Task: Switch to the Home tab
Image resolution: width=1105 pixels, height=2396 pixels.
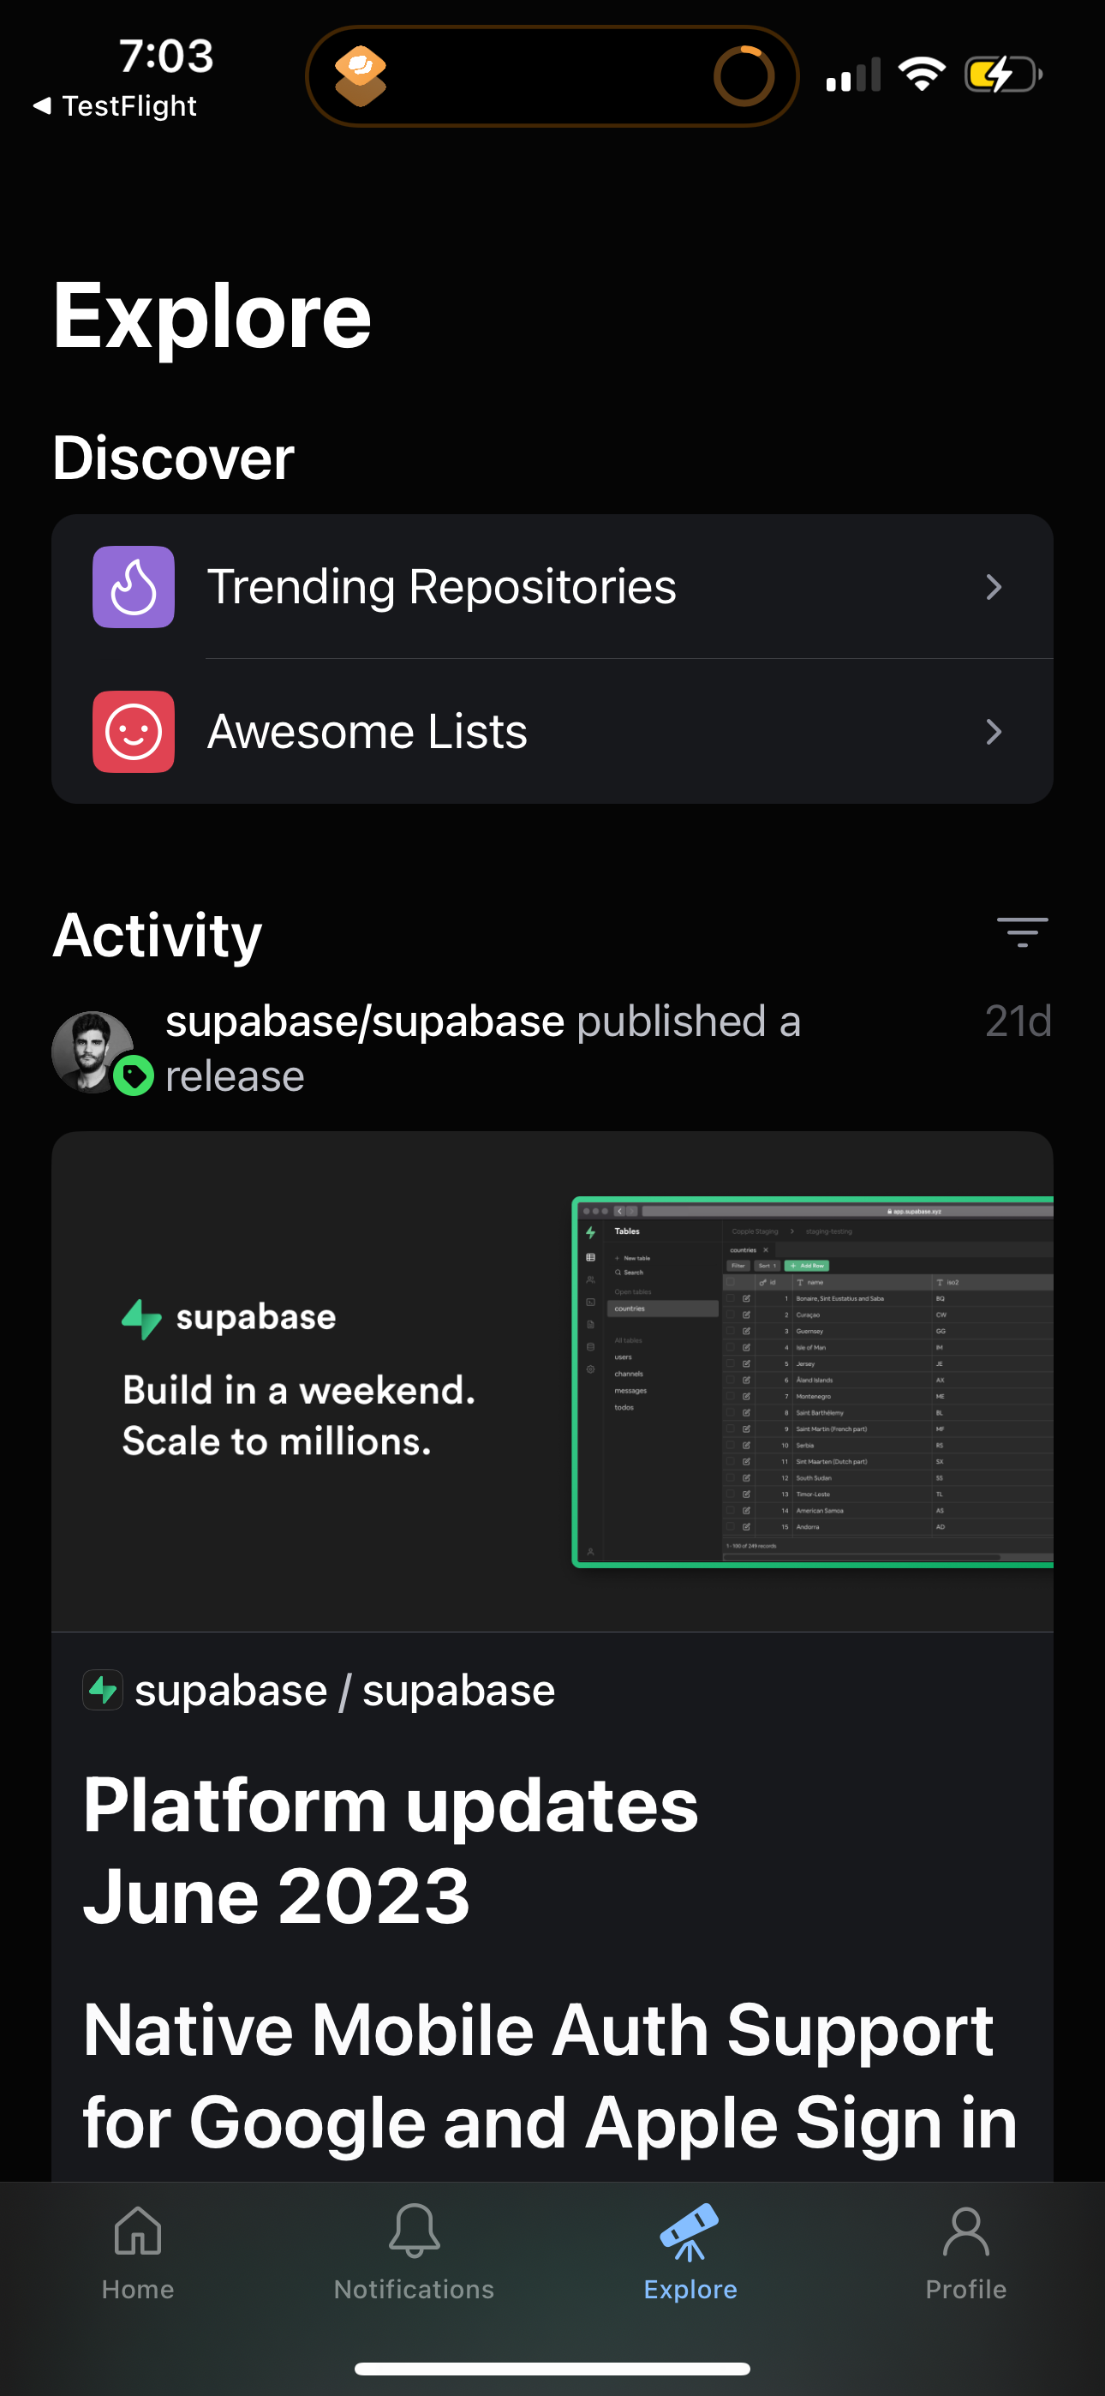Action: point(138,2251)
